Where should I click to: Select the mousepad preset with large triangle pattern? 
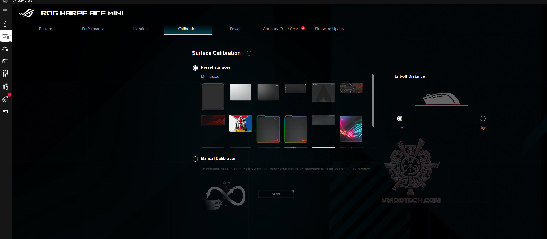pyautogui.click(x=324, y=93)
